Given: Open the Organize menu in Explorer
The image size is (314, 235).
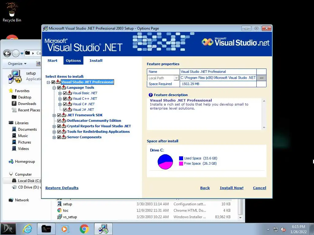Looking at the screenshot, I should pyautogui.click(x=17, y=64).
